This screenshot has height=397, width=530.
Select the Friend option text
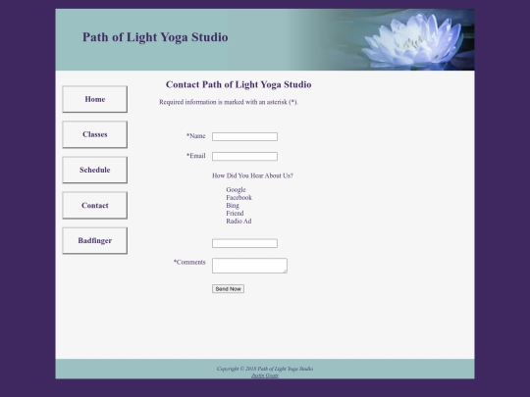click(235, 214)
